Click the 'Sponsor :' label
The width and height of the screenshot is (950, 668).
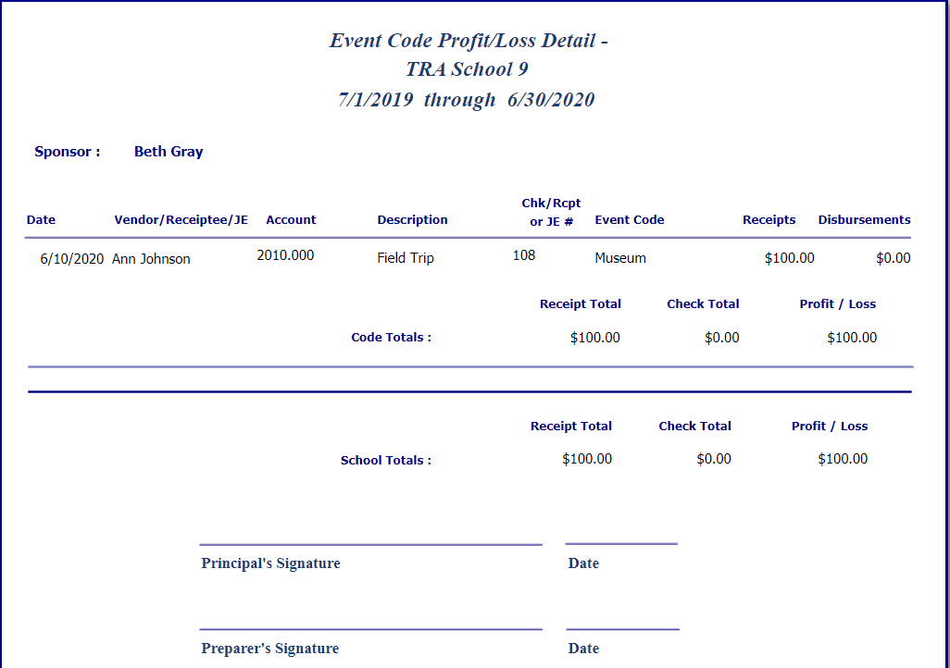coord(68,152)
